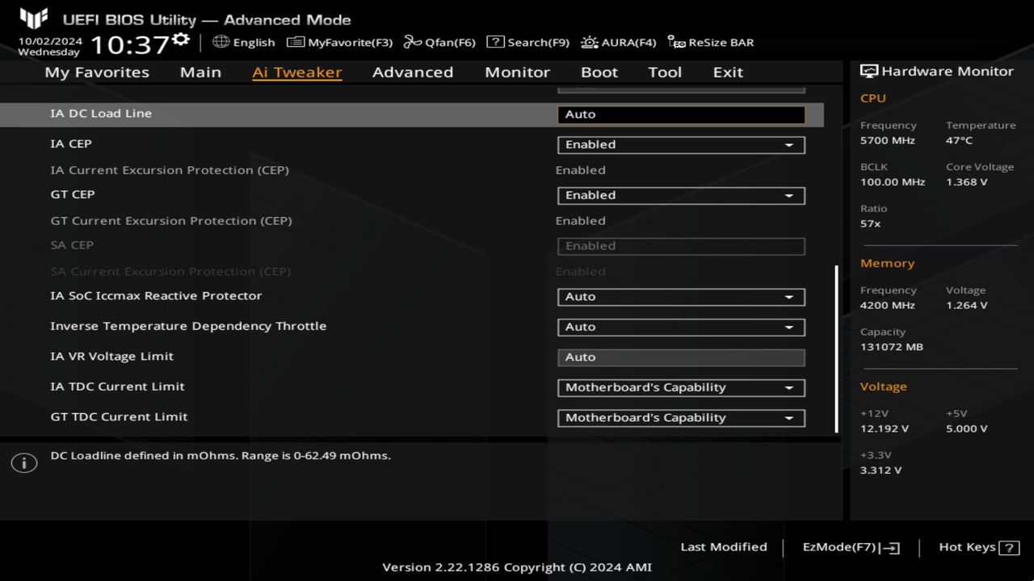1034x581 pixels.
Task: Click the info icon in help panel
Action: [24, 463]
